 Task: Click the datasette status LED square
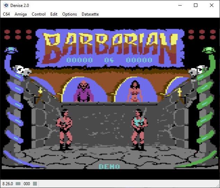(x=35, y=183)
